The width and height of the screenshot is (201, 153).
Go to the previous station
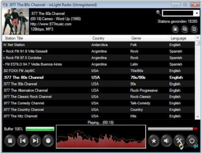point(23,141)
